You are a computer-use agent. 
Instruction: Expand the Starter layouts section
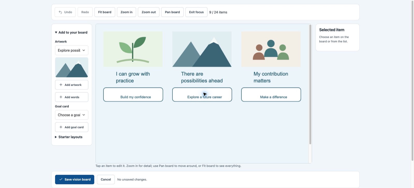69,137
